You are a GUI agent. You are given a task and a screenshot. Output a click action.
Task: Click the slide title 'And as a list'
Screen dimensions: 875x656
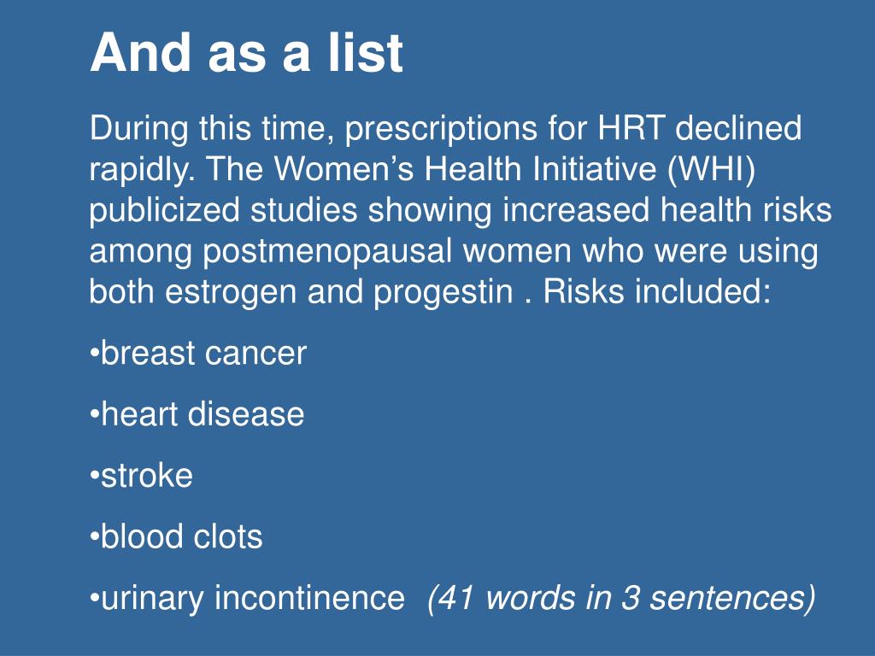tap(246, 52)
